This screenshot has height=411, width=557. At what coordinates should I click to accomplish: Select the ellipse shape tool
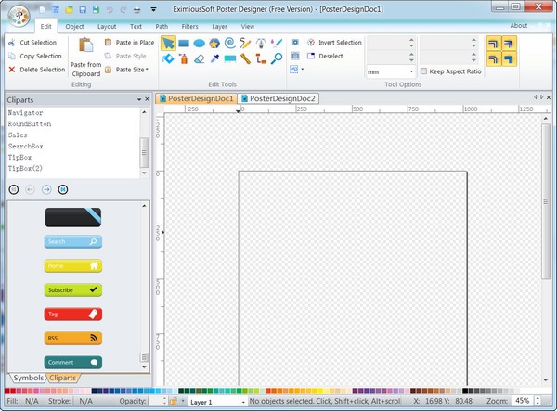tap(200, 43)
